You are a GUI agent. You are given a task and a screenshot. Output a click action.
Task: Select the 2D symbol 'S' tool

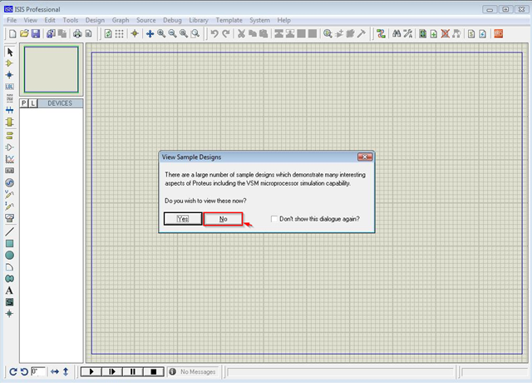click(9, 302)
